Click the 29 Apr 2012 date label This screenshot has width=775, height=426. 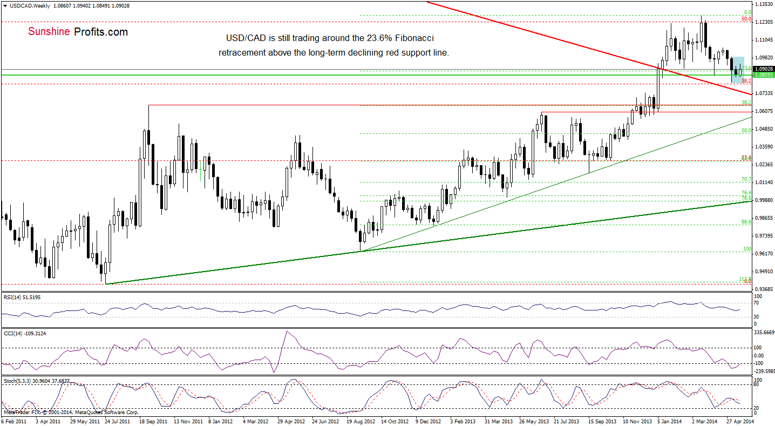pyautogui.click(x=291, y=421)
